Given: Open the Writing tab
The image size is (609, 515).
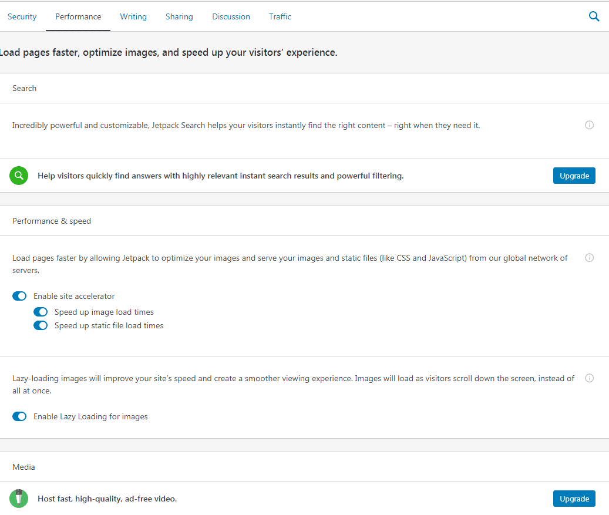Looking at the screenshot, I should (133, 16).
